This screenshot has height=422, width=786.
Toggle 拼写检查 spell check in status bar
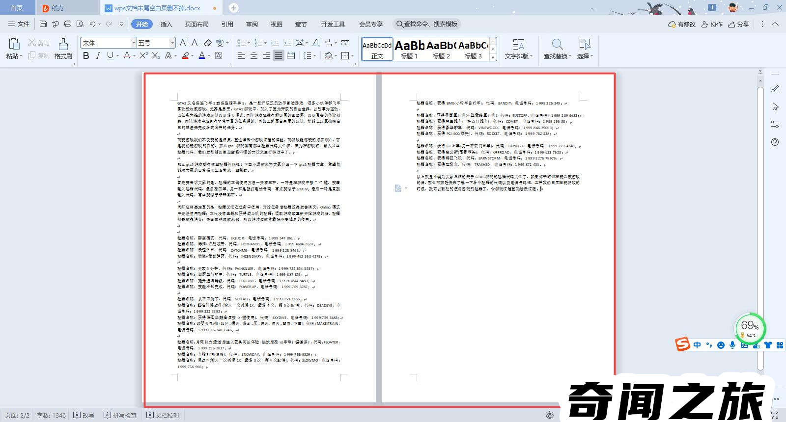(x=120, y=415)
